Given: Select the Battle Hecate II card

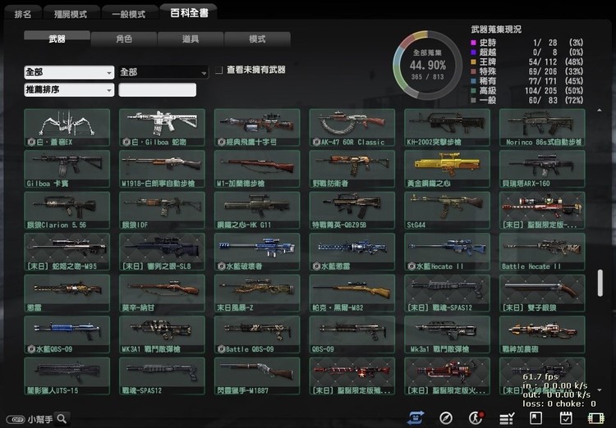Looking at the screenshot, I should coord(542,252).
